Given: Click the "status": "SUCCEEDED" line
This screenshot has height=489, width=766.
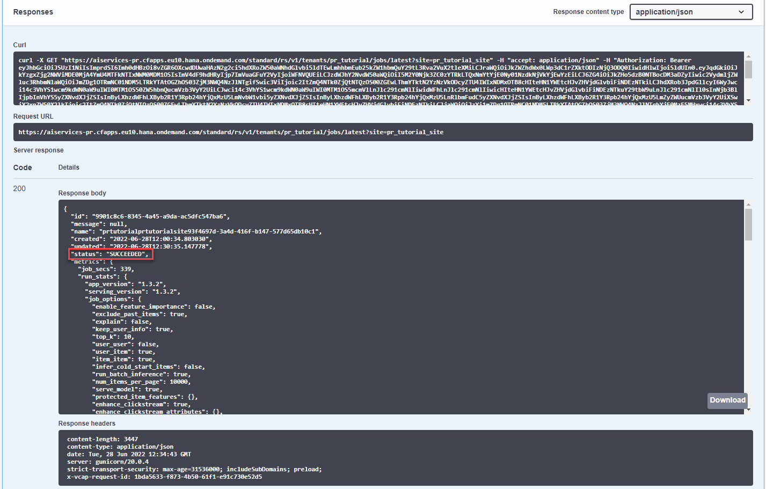Looking at the screenshot, I should click(x=110, y=254).
